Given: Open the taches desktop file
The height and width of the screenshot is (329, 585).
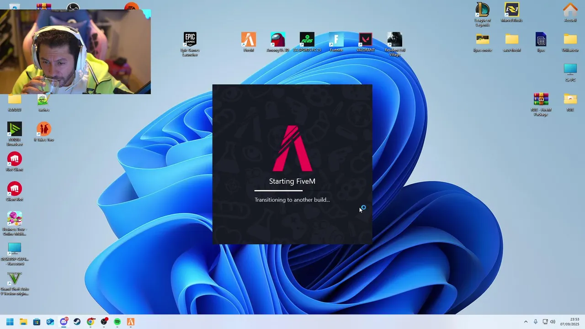Looking at the screenshot, I should [x=43, y=102].
